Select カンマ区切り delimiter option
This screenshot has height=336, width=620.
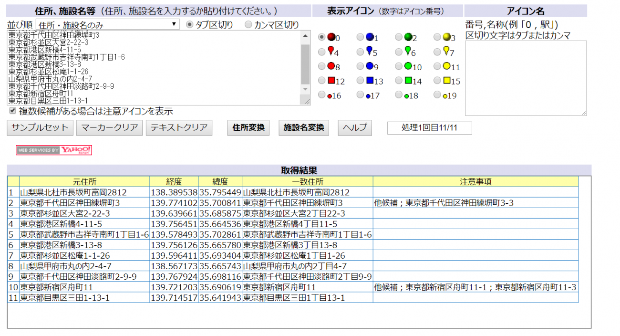click(x=248, y=24)
